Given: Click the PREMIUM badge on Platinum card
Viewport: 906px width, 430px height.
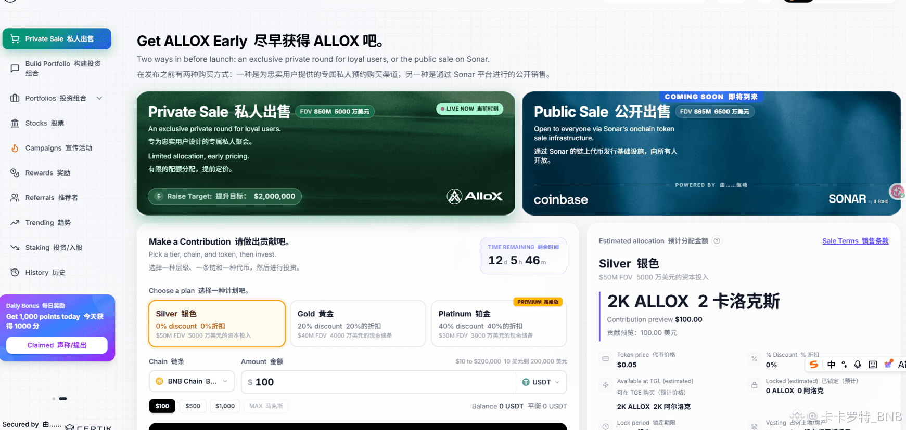Looking at the screenshot, I should (x=538, y=302).
